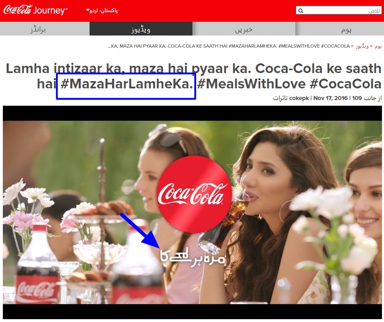Click the Nov 17, 2016 date text

[x=330, y=98]
